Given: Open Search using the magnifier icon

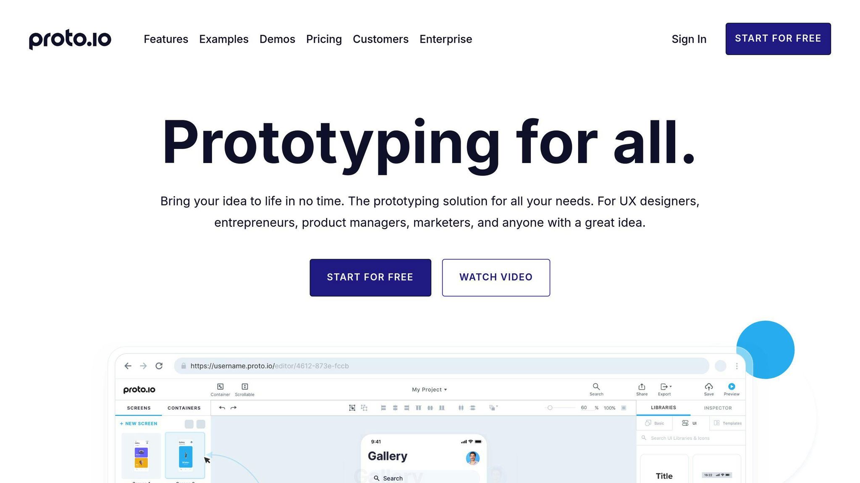Looking at the screenshot, I should coord(596,386).
